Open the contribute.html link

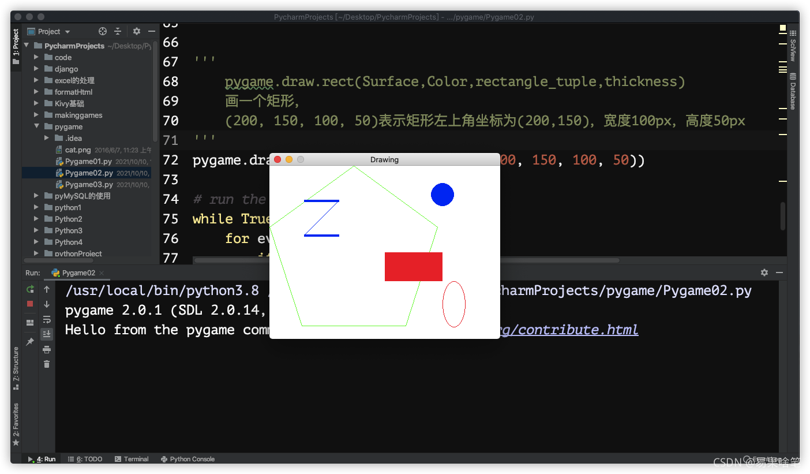pos(569,330)
